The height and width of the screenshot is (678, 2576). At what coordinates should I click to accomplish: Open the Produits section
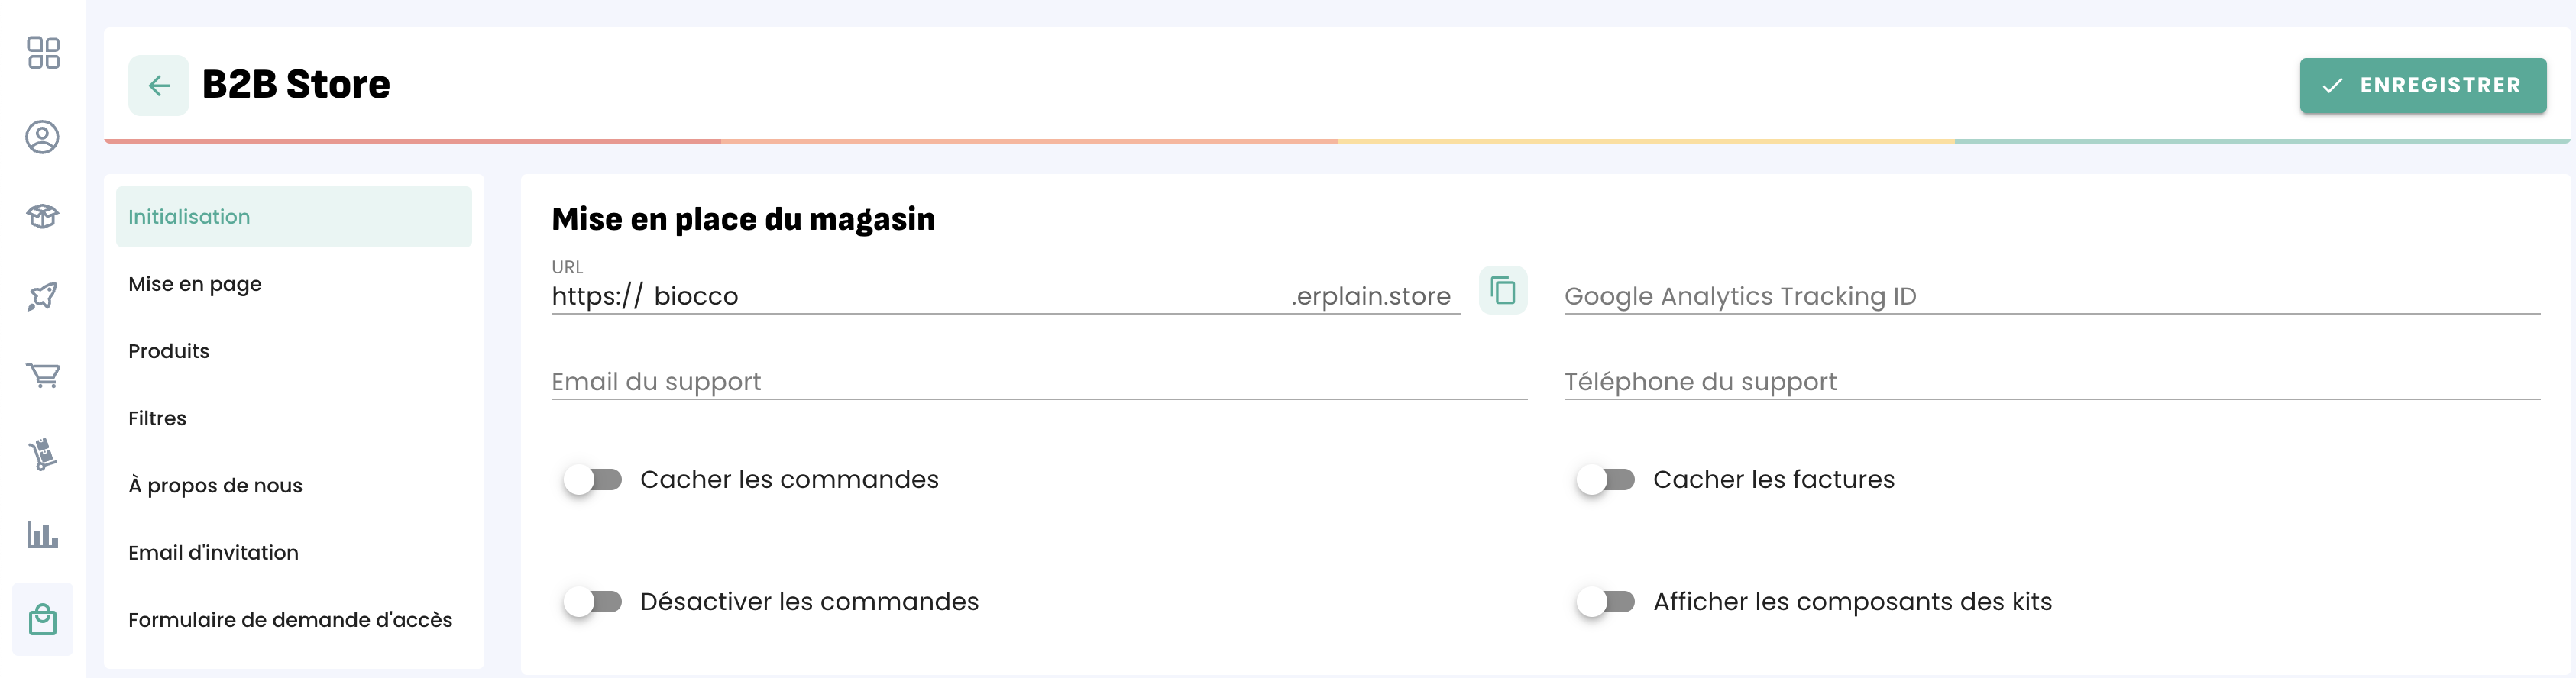pos(169,351)
